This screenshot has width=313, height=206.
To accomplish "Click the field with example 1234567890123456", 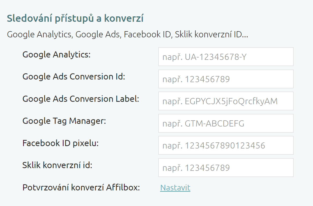I will coord(226,145).
